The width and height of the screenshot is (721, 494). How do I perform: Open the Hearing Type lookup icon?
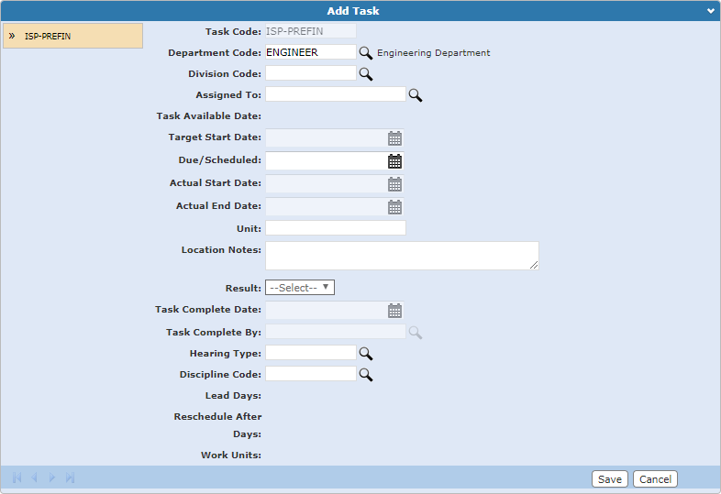click(366, 353)
